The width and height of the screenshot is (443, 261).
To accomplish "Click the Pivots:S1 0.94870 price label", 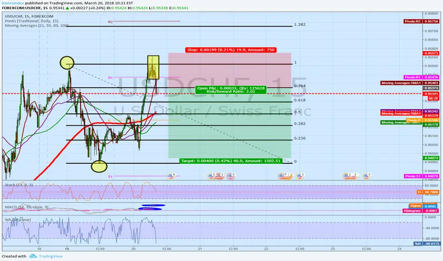I will 421,176.
